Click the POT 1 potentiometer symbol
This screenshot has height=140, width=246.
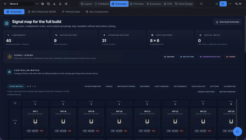(x=35, y=121)
